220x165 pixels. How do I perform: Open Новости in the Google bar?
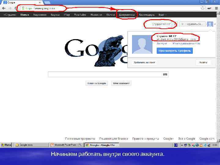pyautogui.click(x=96, y=15)
